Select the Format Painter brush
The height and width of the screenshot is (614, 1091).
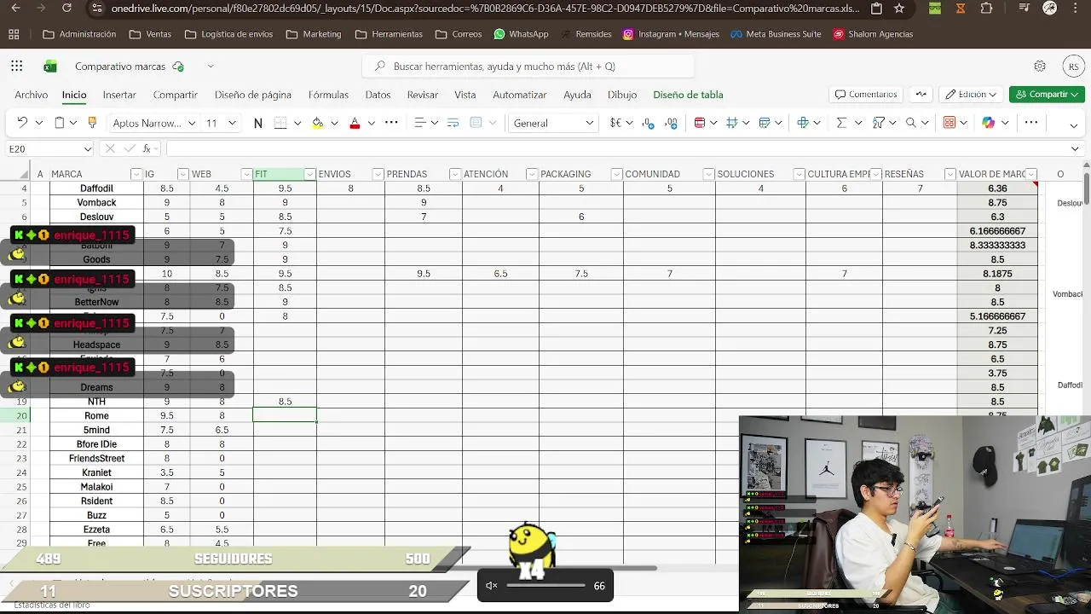[92, 123]
